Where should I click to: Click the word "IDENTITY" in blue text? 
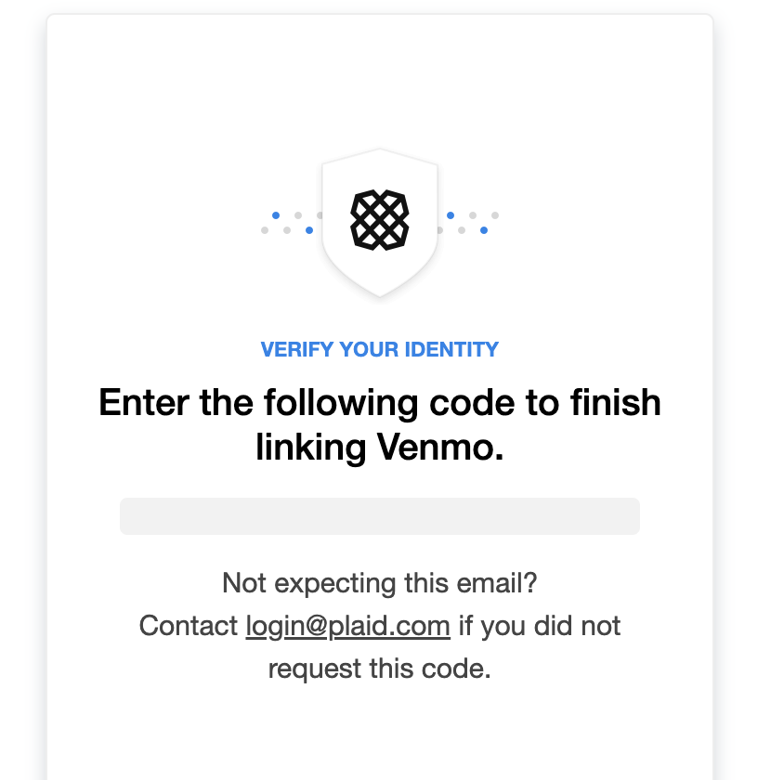point(451,349)
